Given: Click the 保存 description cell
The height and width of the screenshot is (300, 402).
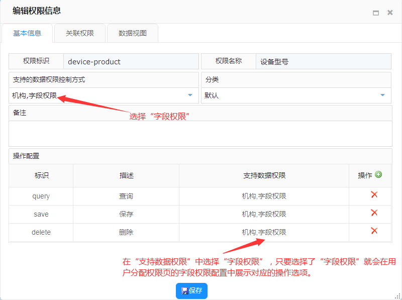Looking at the screenshot, I should (126, 214).
